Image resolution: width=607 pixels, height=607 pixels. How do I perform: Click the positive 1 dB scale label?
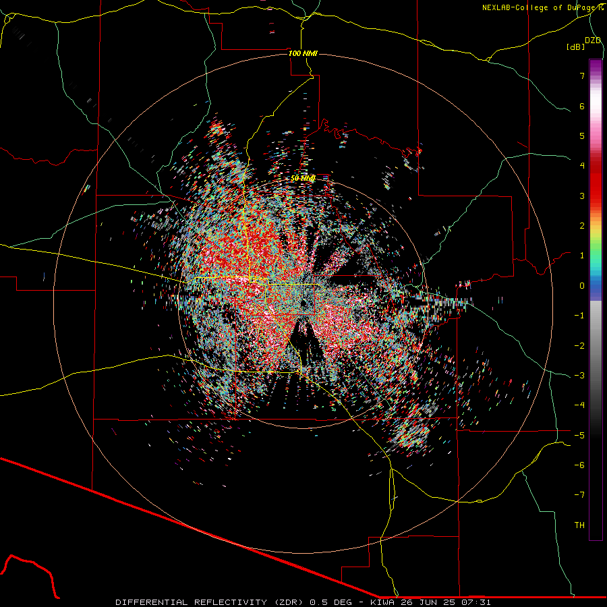(x=582, y=256)
